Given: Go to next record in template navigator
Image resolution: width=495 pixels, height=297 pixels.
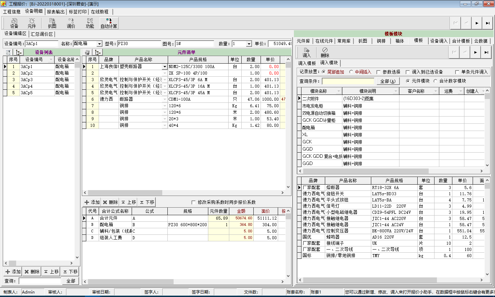Looking at the screenshot, I should [x=475, y=52].
